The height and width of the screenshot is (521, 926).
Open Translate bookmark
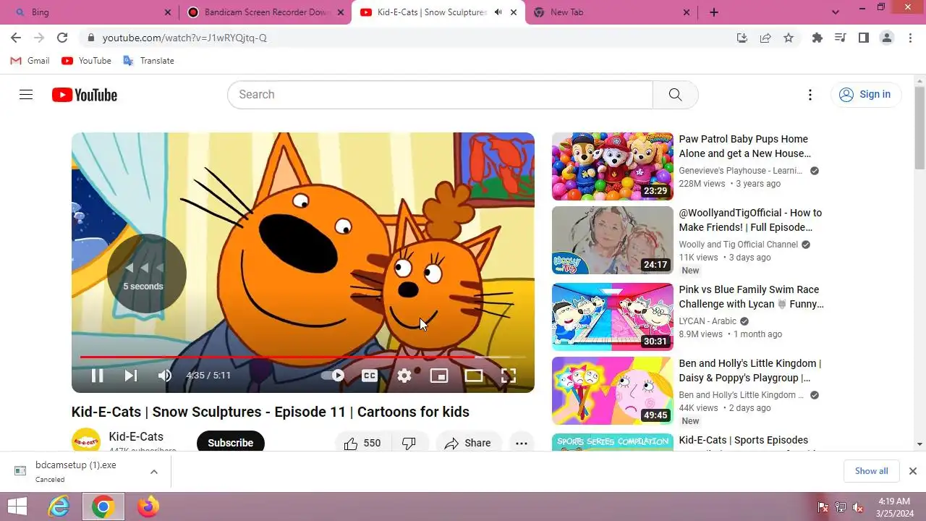point(148,61)
